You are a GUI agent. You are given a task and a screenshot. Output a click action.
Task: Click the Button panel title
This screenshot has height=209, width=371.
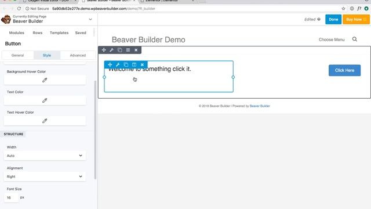click(x=13, y=44)
